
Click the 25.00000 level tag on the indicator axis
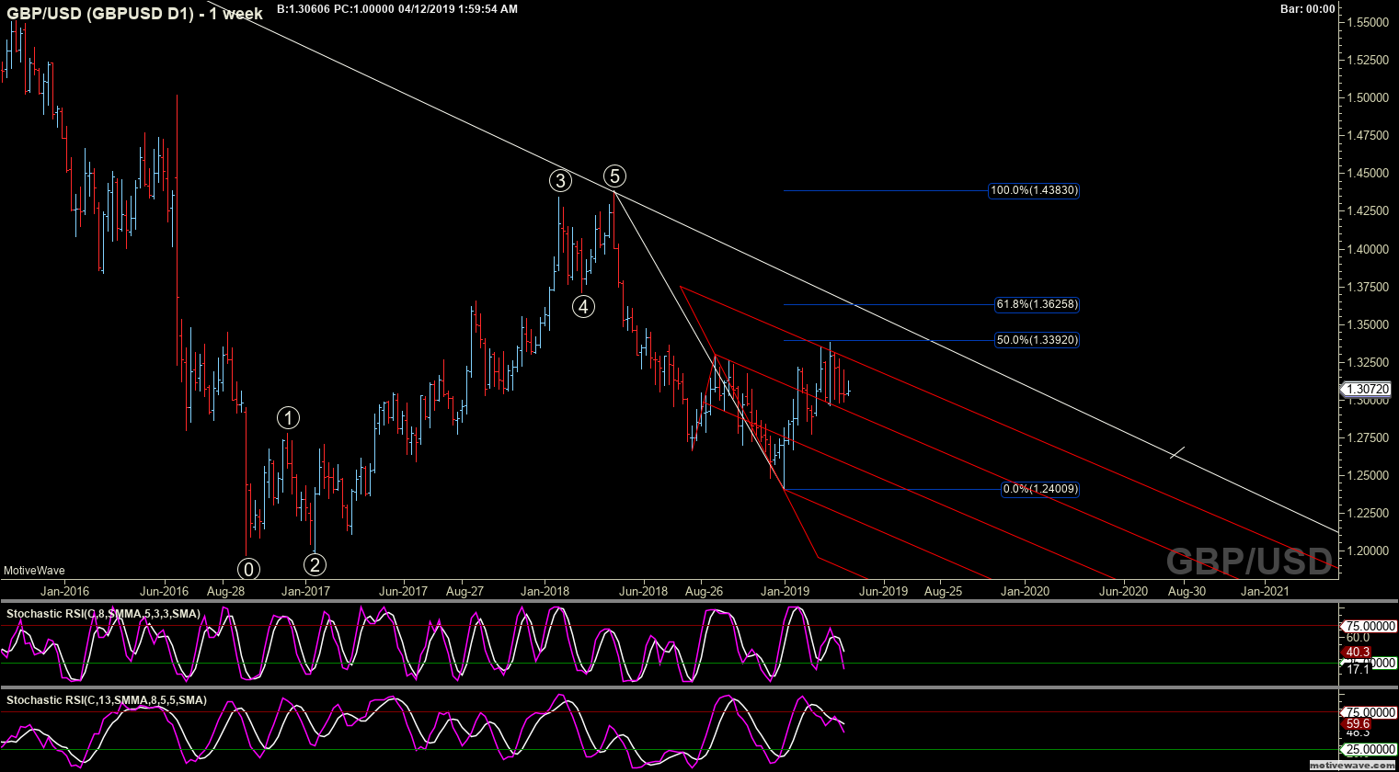point(1370,750)
